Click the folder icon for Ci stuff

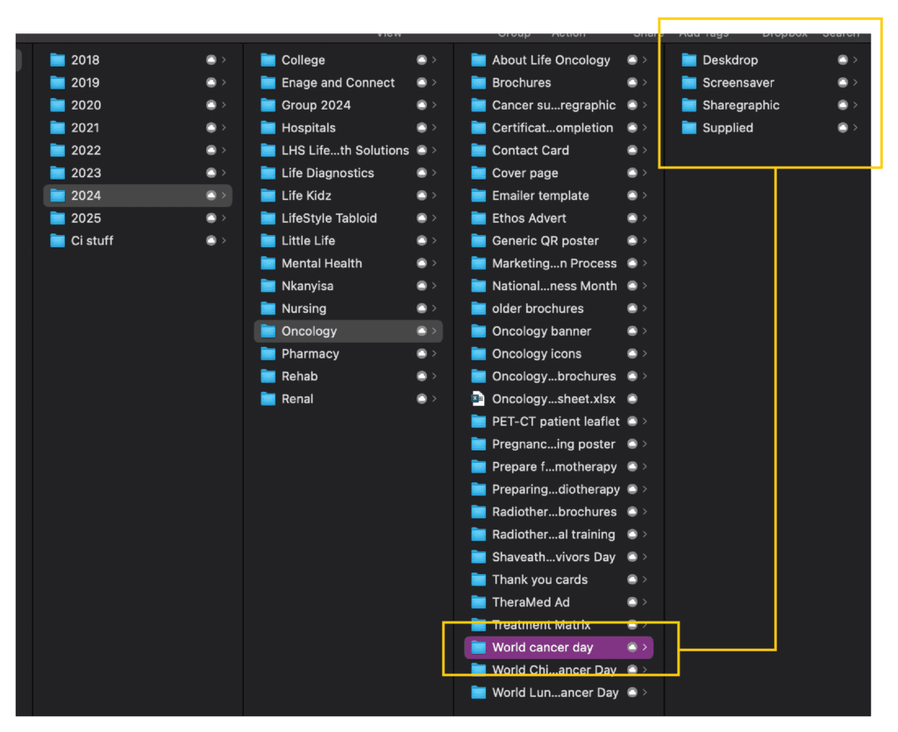[x=58, y=241]
